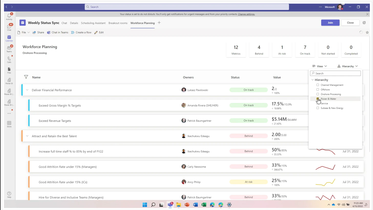Screen dimensions: 373x210
Task: Open the Activity feed in sidebar
Action: pyautogui.click(x=9, y=17)
